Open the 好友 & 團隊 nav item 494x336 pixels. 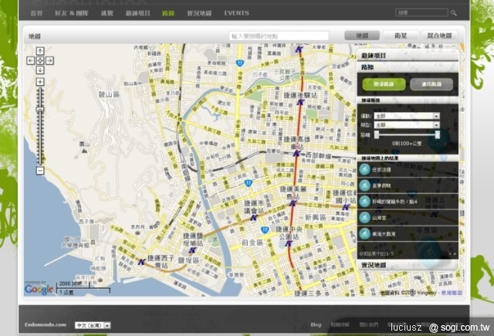(72, 13)
